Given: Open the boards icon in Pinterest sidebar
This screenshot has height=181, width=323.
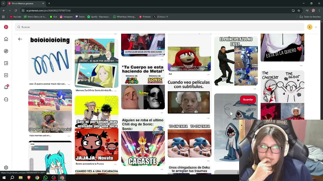Looking at the screenshot, I should (6, 63).
